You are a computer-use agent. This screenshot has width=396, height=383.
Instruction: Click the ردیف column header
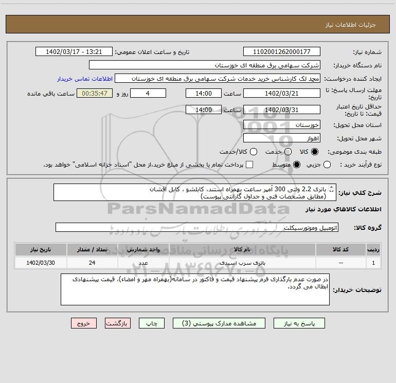coord(373,249)
